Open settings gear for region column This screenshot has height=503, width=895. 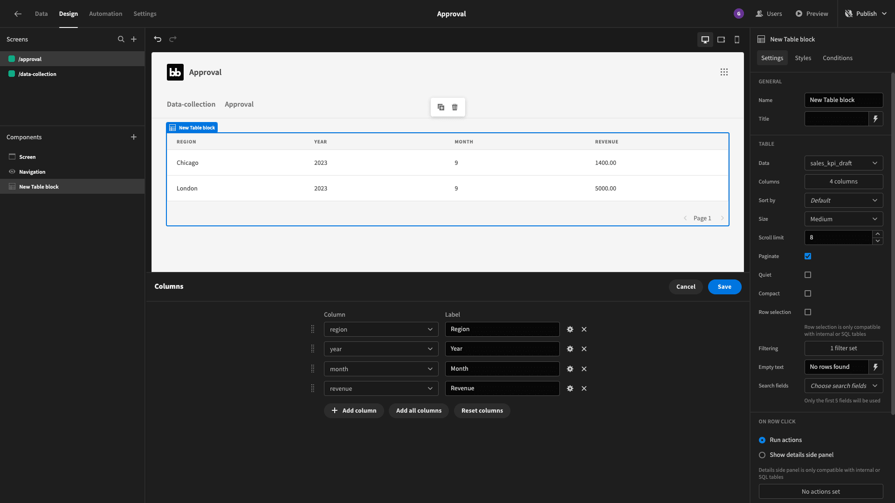pyautogui.click(x=570, y=329)
